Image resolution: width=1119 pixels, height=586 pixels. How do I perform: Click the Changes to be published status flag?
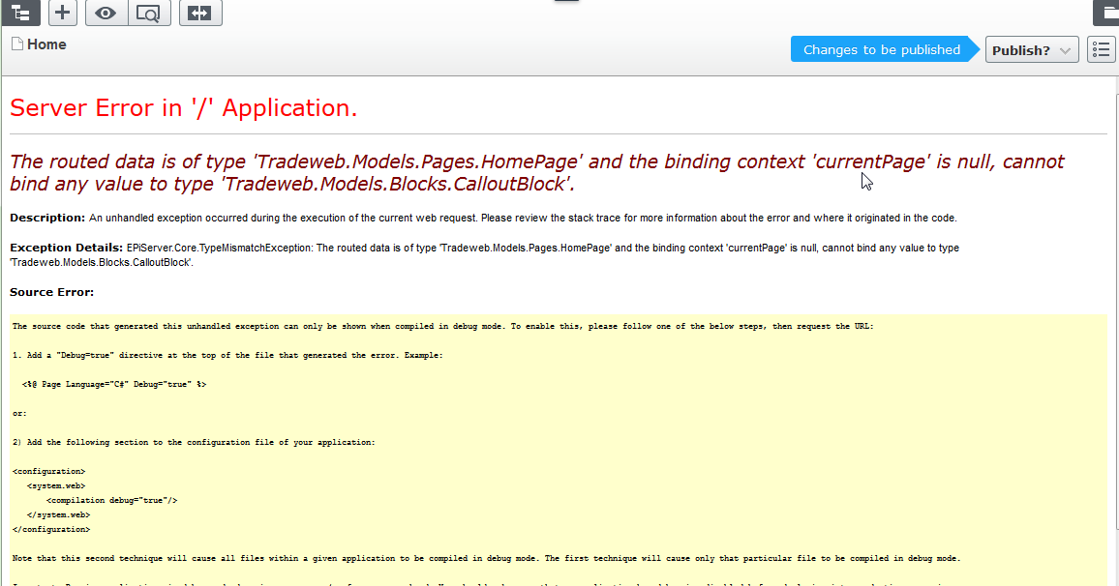point(879,48)
